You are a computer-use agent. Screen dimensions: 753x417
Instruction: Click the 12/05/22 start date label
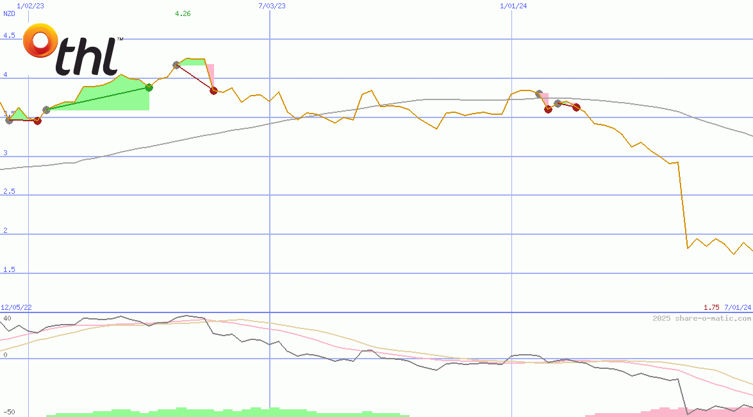coord(15,307)
